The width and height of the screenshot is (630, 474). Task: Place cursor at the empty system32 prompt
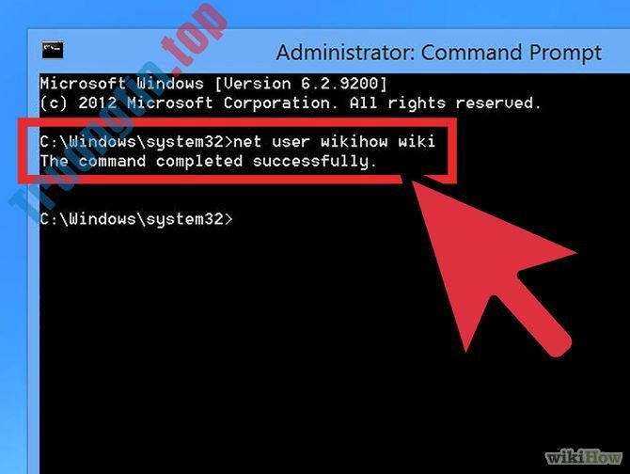(237, 219)
